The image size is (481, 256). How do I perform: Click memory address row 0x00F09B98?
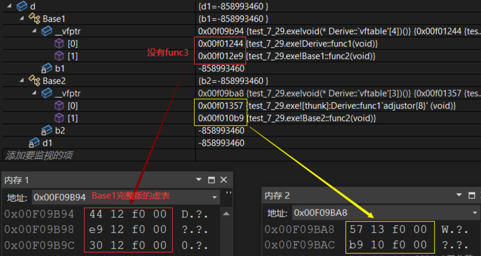(39, 229)
